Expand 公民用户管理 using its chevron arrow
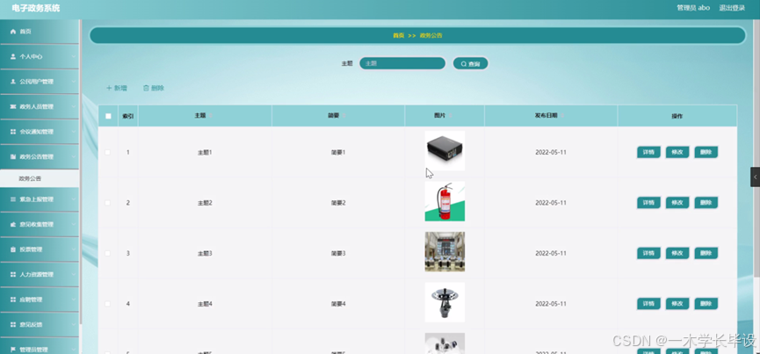Screen dimensions: 760x354 point(73,82)
